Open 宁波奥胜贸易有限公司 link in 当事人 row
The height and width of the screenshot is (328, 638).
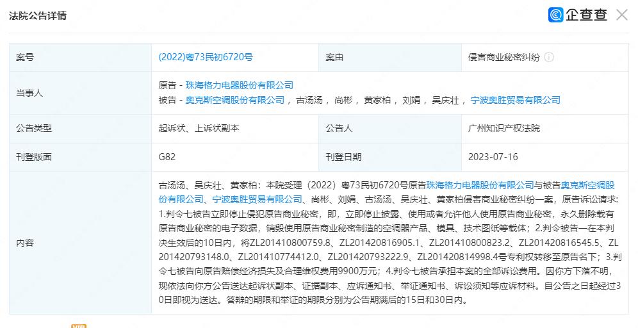516,100
